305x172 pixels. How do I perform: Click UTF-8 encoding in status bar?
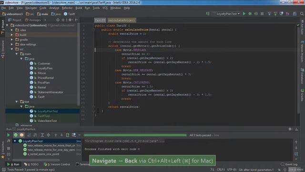coord(232,170)
